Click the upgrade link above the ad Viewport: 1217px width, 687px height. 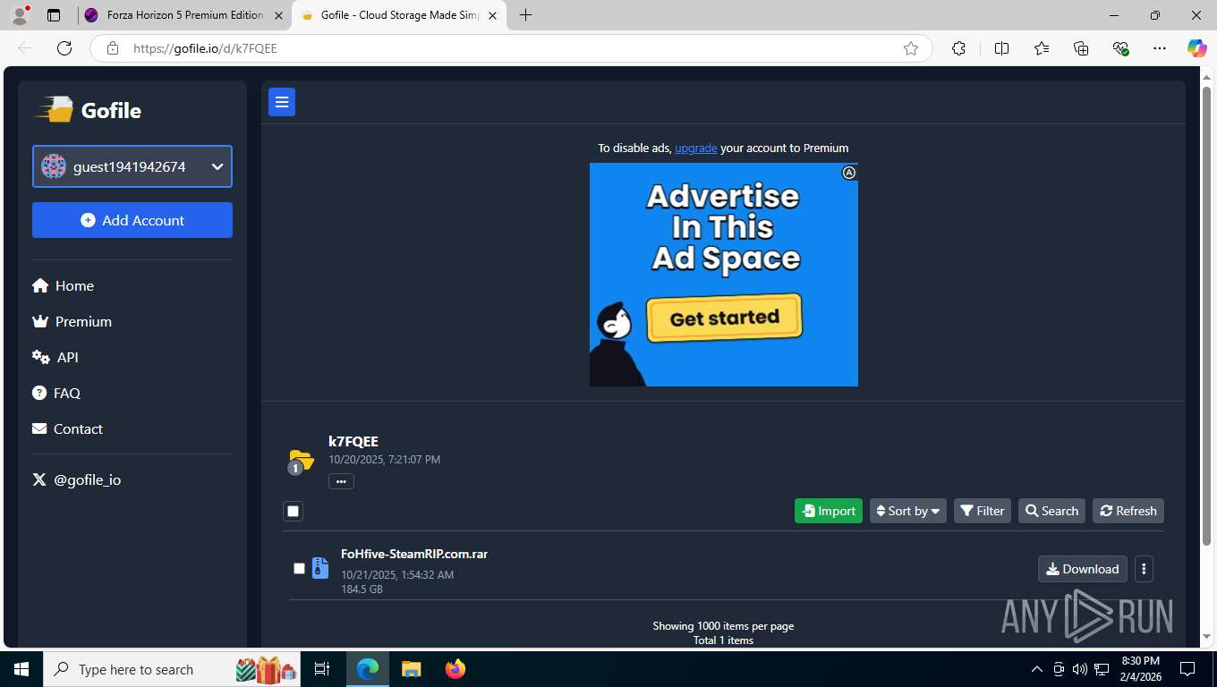point(695,148)
